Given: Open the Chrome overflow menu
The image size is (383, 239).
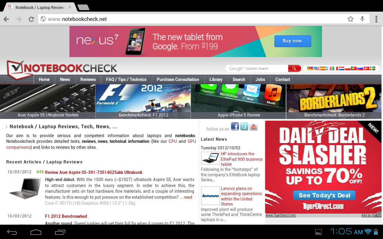Looking at the screenshot, I should click(x=376, y=19).
